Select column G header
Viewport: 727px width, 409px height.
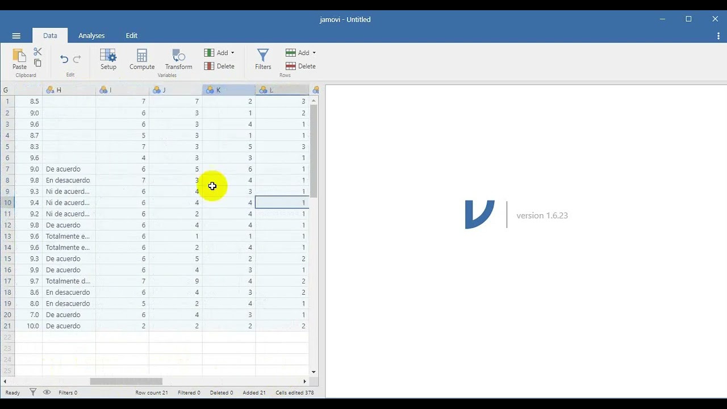[21, 90]
